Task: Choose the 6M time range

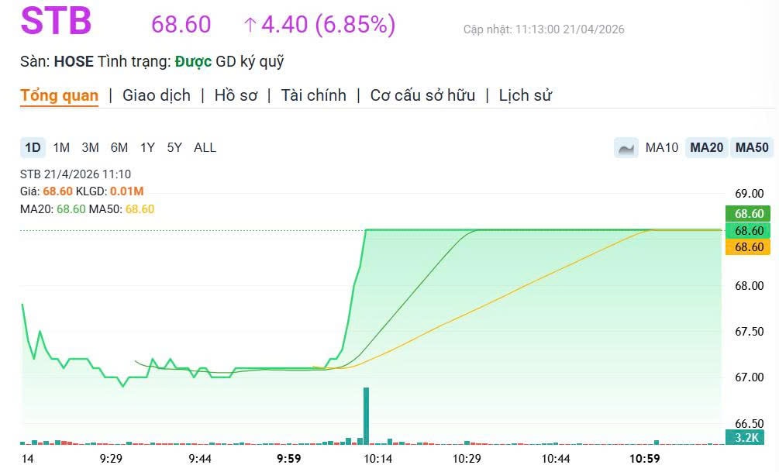Action: 119,147
